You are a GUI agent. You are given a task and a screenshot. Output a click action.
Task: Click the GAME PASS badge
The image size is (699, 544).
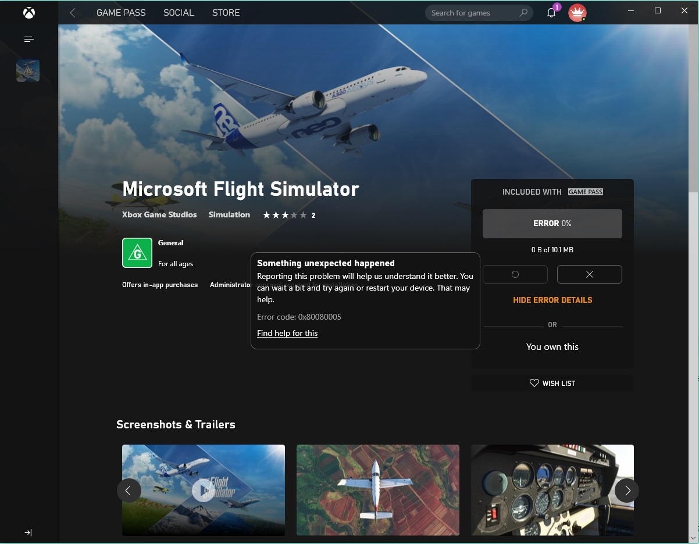[x=586, y=192]
